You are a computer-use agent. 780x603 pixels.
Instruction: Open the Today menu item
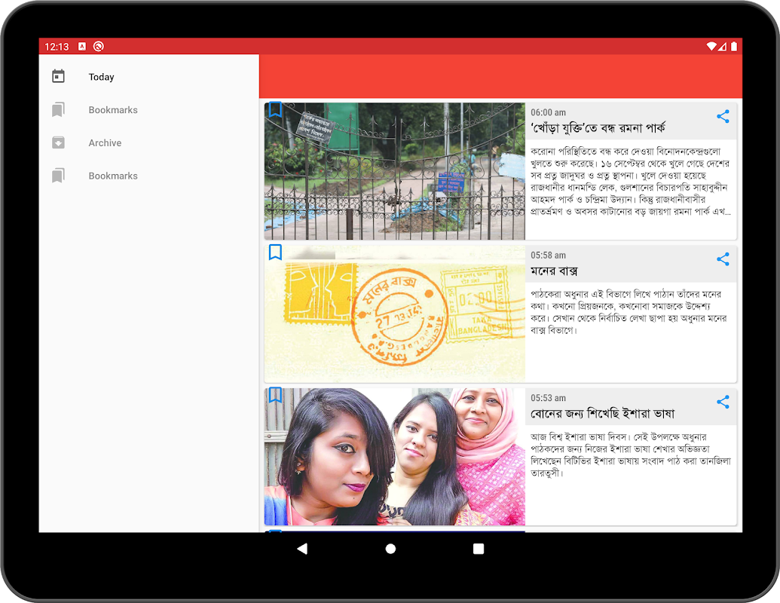pyautogui.click(x=148, y=77)
